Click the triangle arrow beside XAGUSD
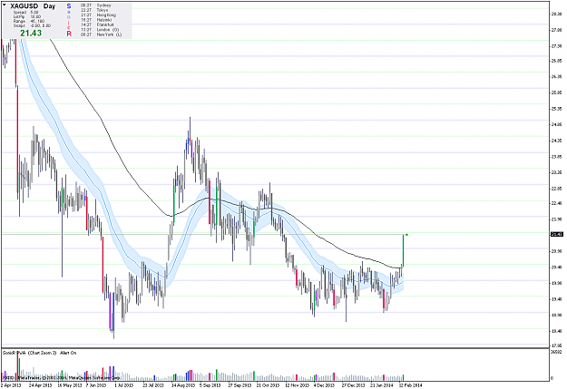 pyautogui.click(x=5, y=5)
